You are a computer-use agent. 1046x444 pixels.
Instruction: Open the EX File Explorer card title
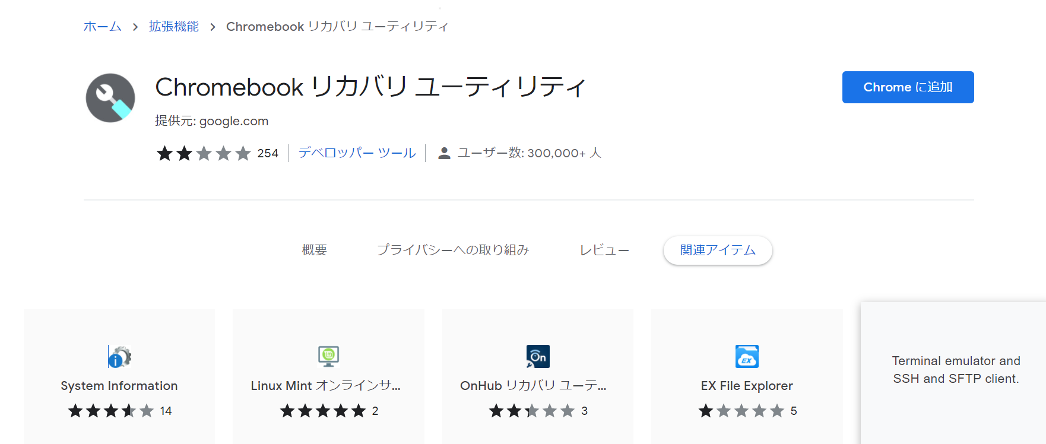pyautogui.click(x=747, y=386)
